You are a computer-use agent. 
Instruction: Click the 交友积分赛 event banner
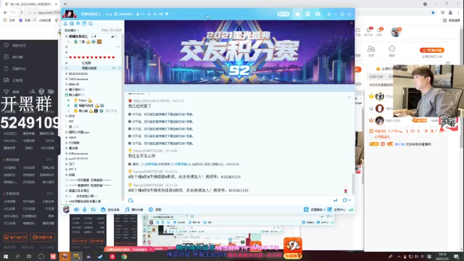(239, 52)
